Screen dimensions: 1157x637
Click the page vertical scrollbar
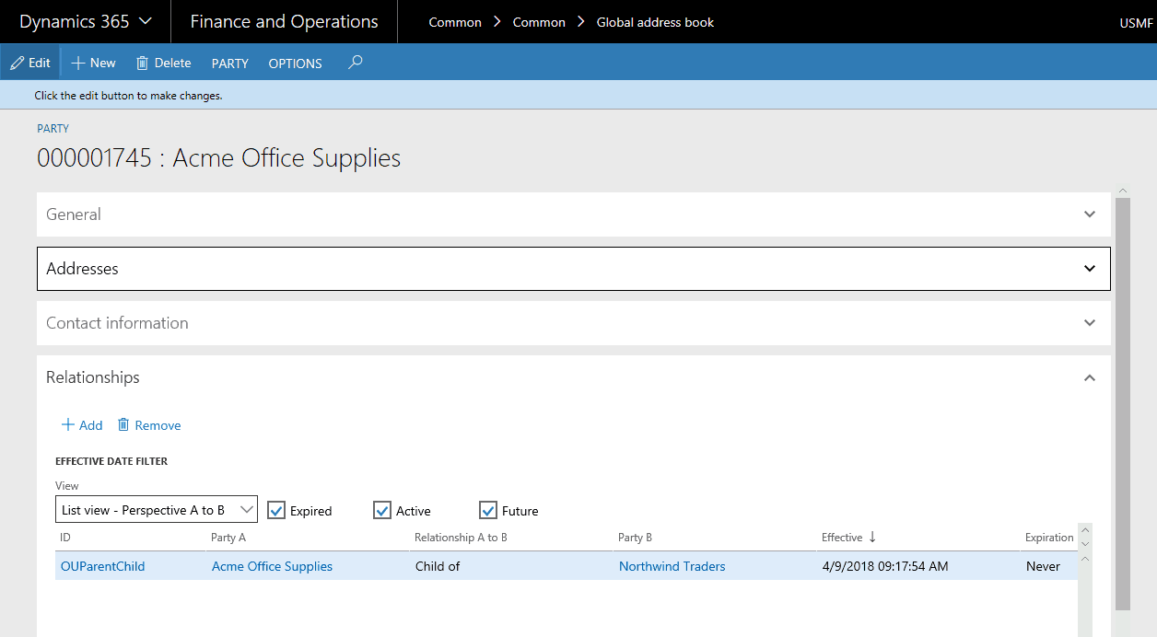tap(1122, 403)
